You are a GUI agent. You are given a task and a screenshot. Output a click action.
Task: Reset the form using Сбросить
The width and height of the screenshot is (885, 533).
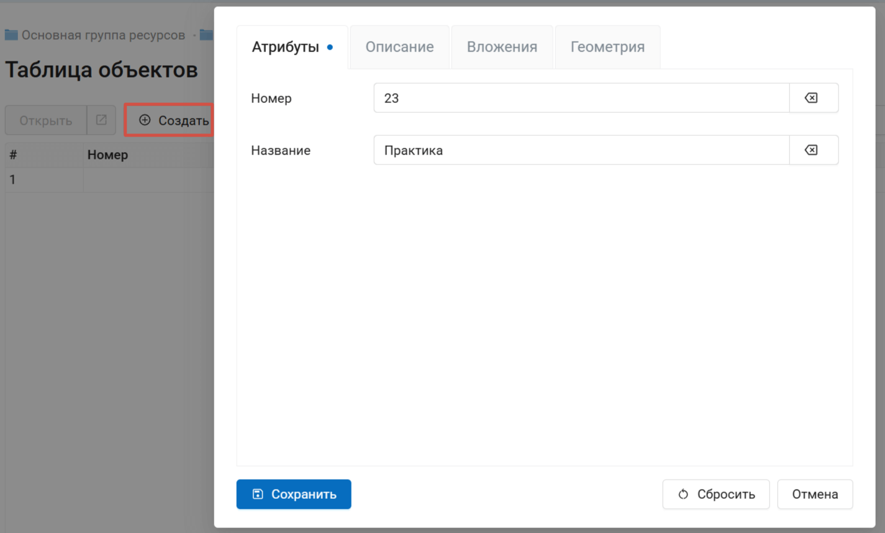(715, 494)
